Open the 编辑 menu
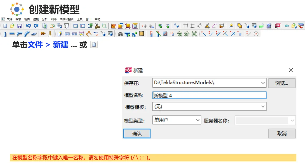This screenshot has height=165, width=305. pyautogui.click(x=18, y=19)
